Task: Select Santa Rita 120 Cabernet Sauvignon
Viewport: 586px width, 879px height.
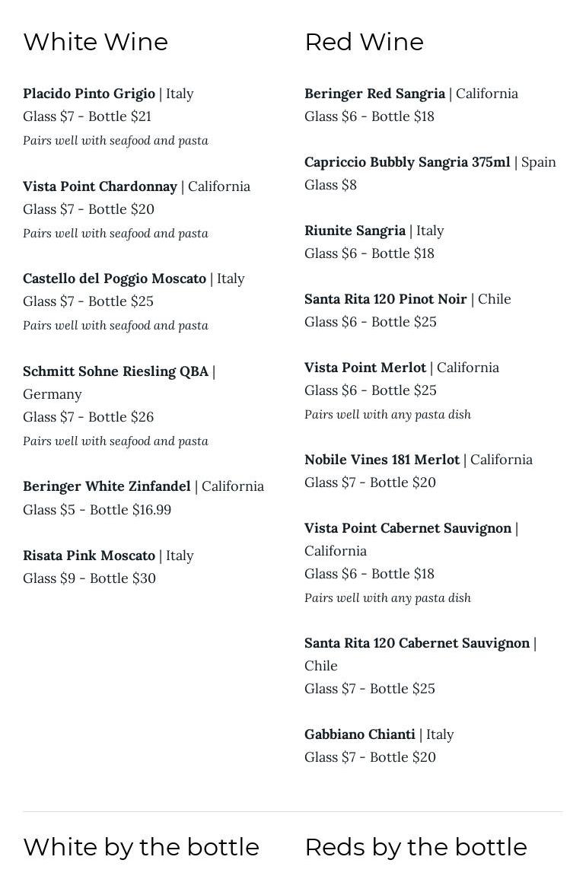Action: pos(417,643)
